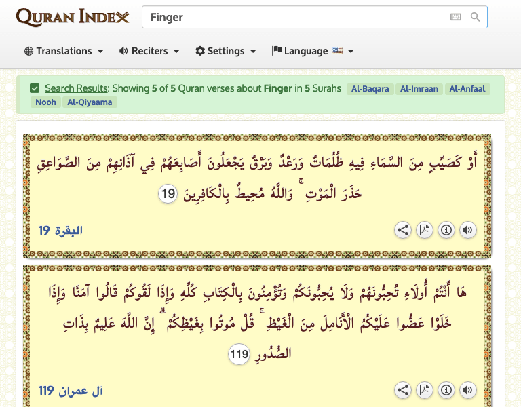521x407 pixels.
Task: Open the Search Results link
Action: 76,88
